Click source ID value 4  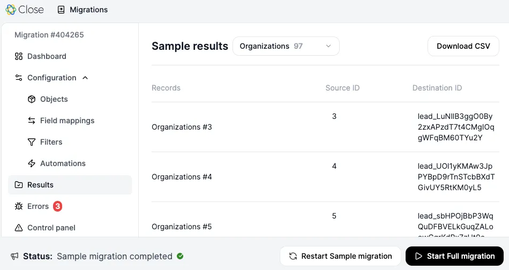coord(334,166)
